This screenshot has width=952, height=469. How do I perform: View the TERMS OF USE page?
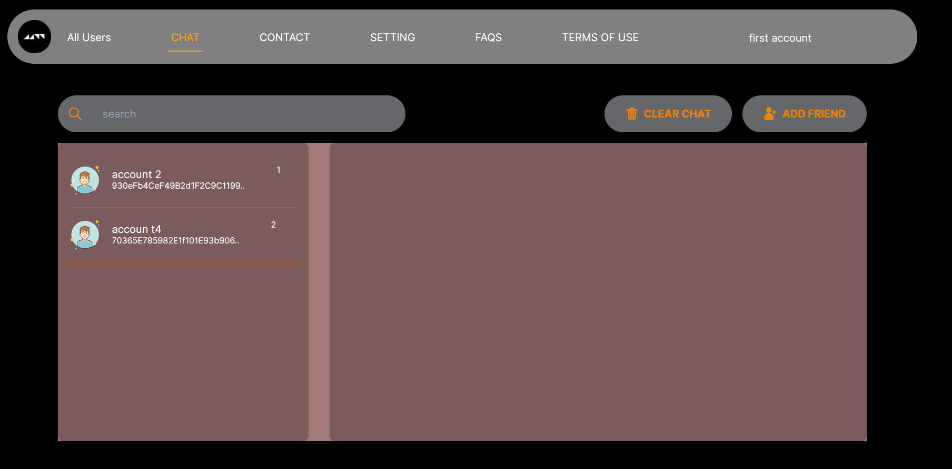point(600,37)
